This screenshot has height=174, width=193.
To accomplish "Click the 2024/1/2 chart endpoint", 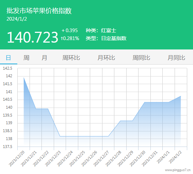I will click(181, 96).
